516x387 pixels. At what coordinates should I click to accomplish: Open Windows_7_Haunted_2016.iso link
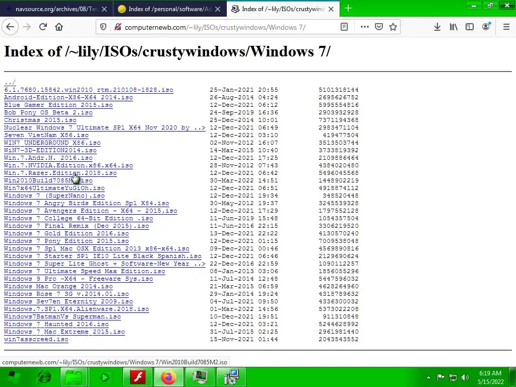tap(56, 325)
